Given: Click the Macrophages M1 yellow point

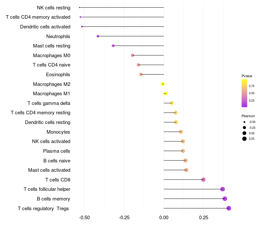Looking at the screenshot, I should 166,94.
